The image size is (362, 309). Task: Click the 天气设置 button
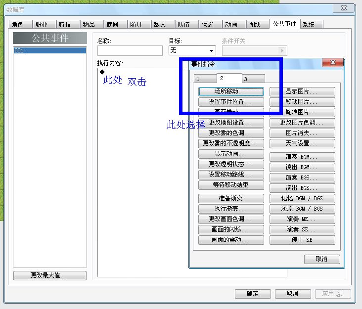coord(302,143)
